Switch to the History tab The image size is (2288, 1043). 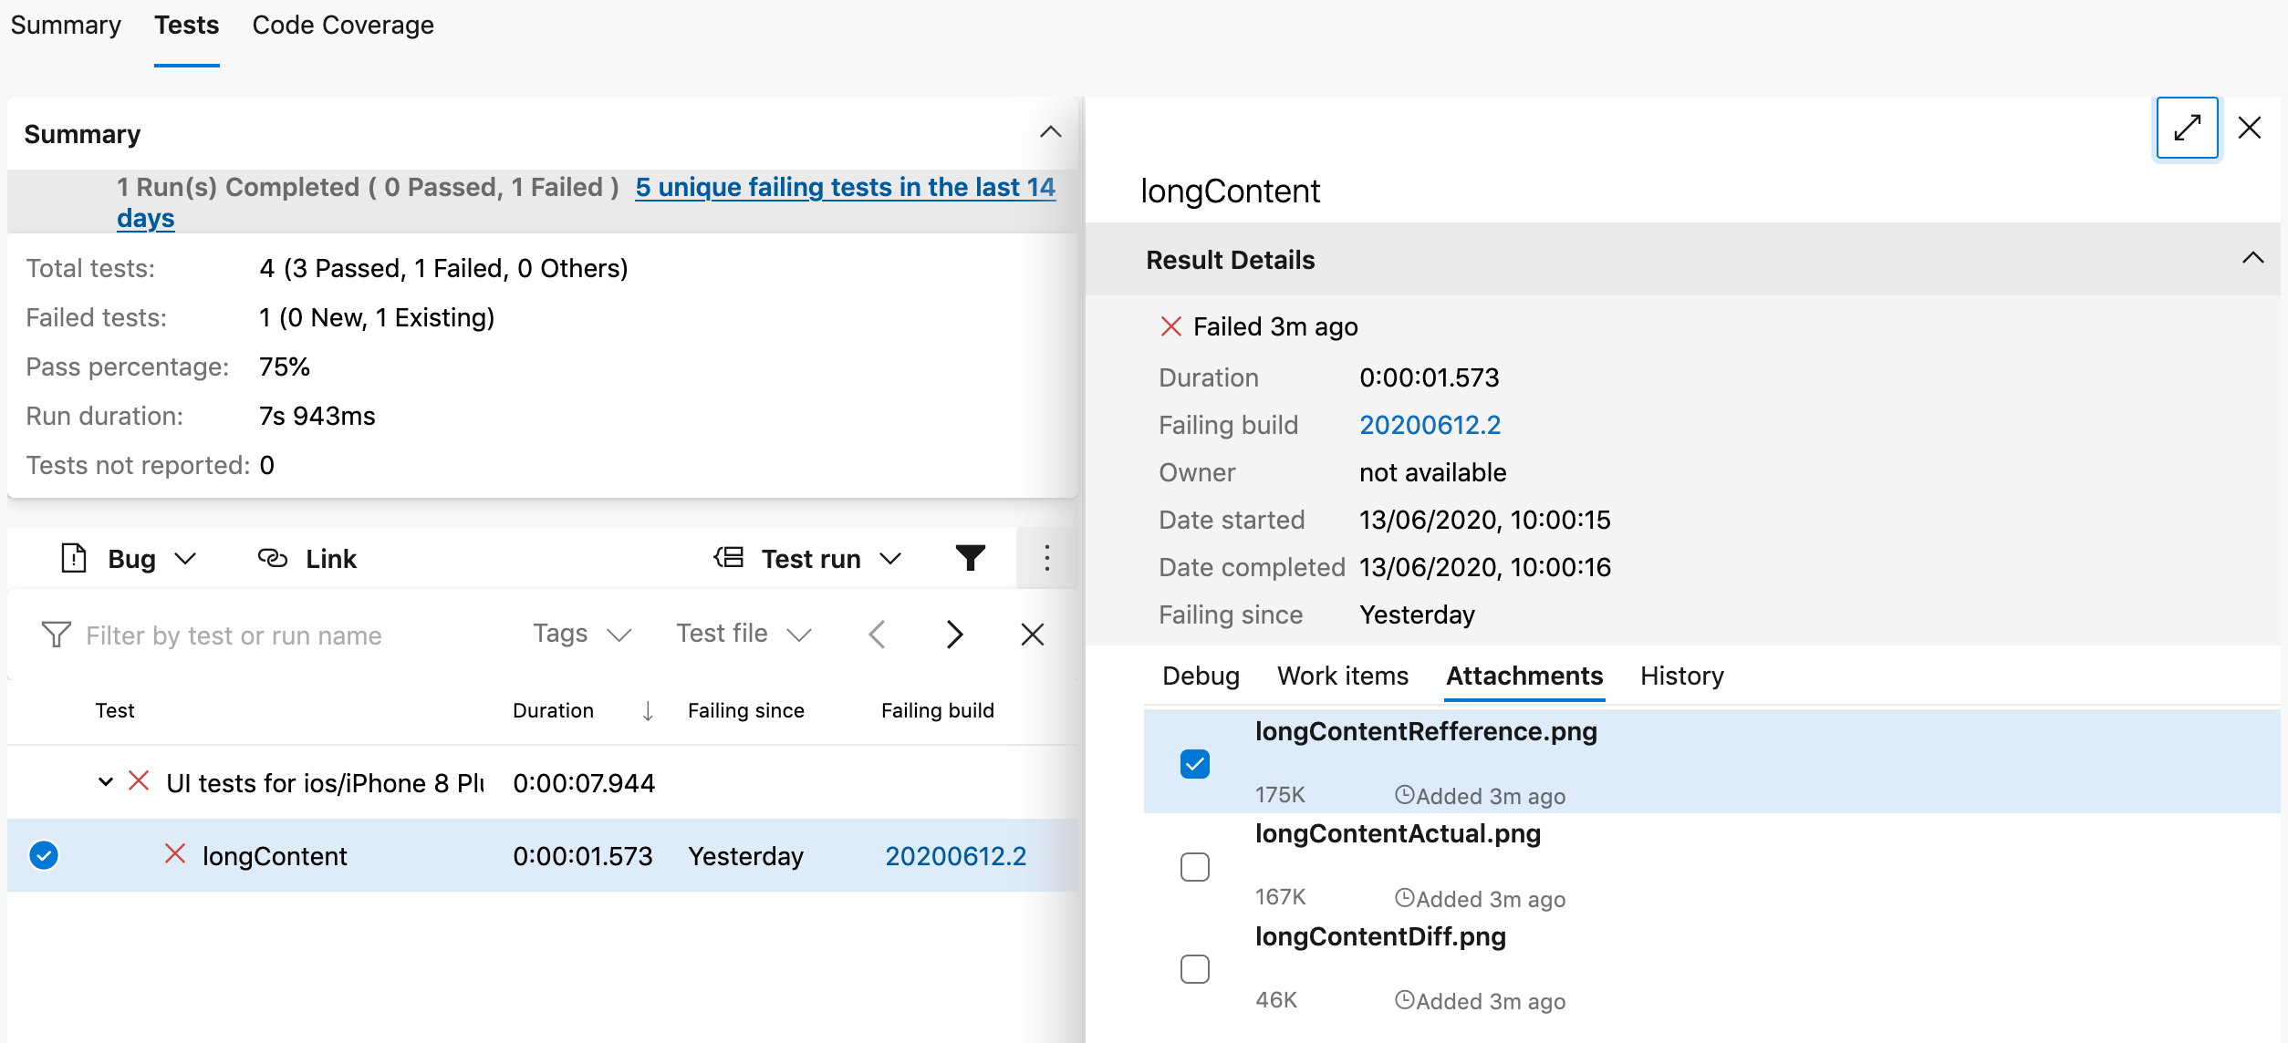[1680, 676]
